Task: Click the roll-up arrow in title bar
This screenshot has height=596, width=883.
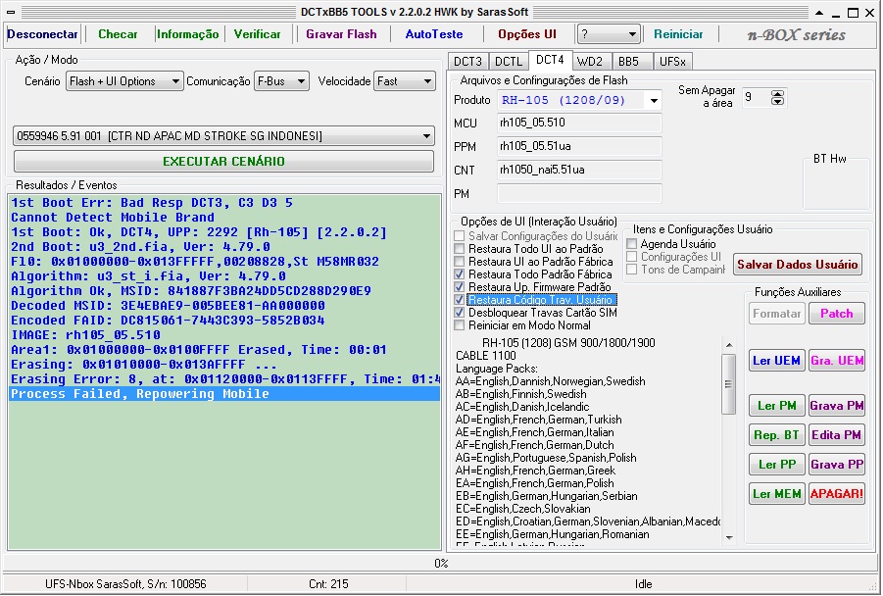Action: pyautogui.click(x=819, y=12)
